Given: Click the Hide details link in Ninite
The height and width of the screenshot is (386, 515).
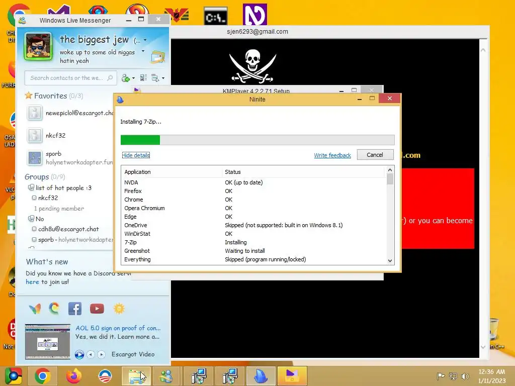Looking at the screenshot, I should click(136, 155).
